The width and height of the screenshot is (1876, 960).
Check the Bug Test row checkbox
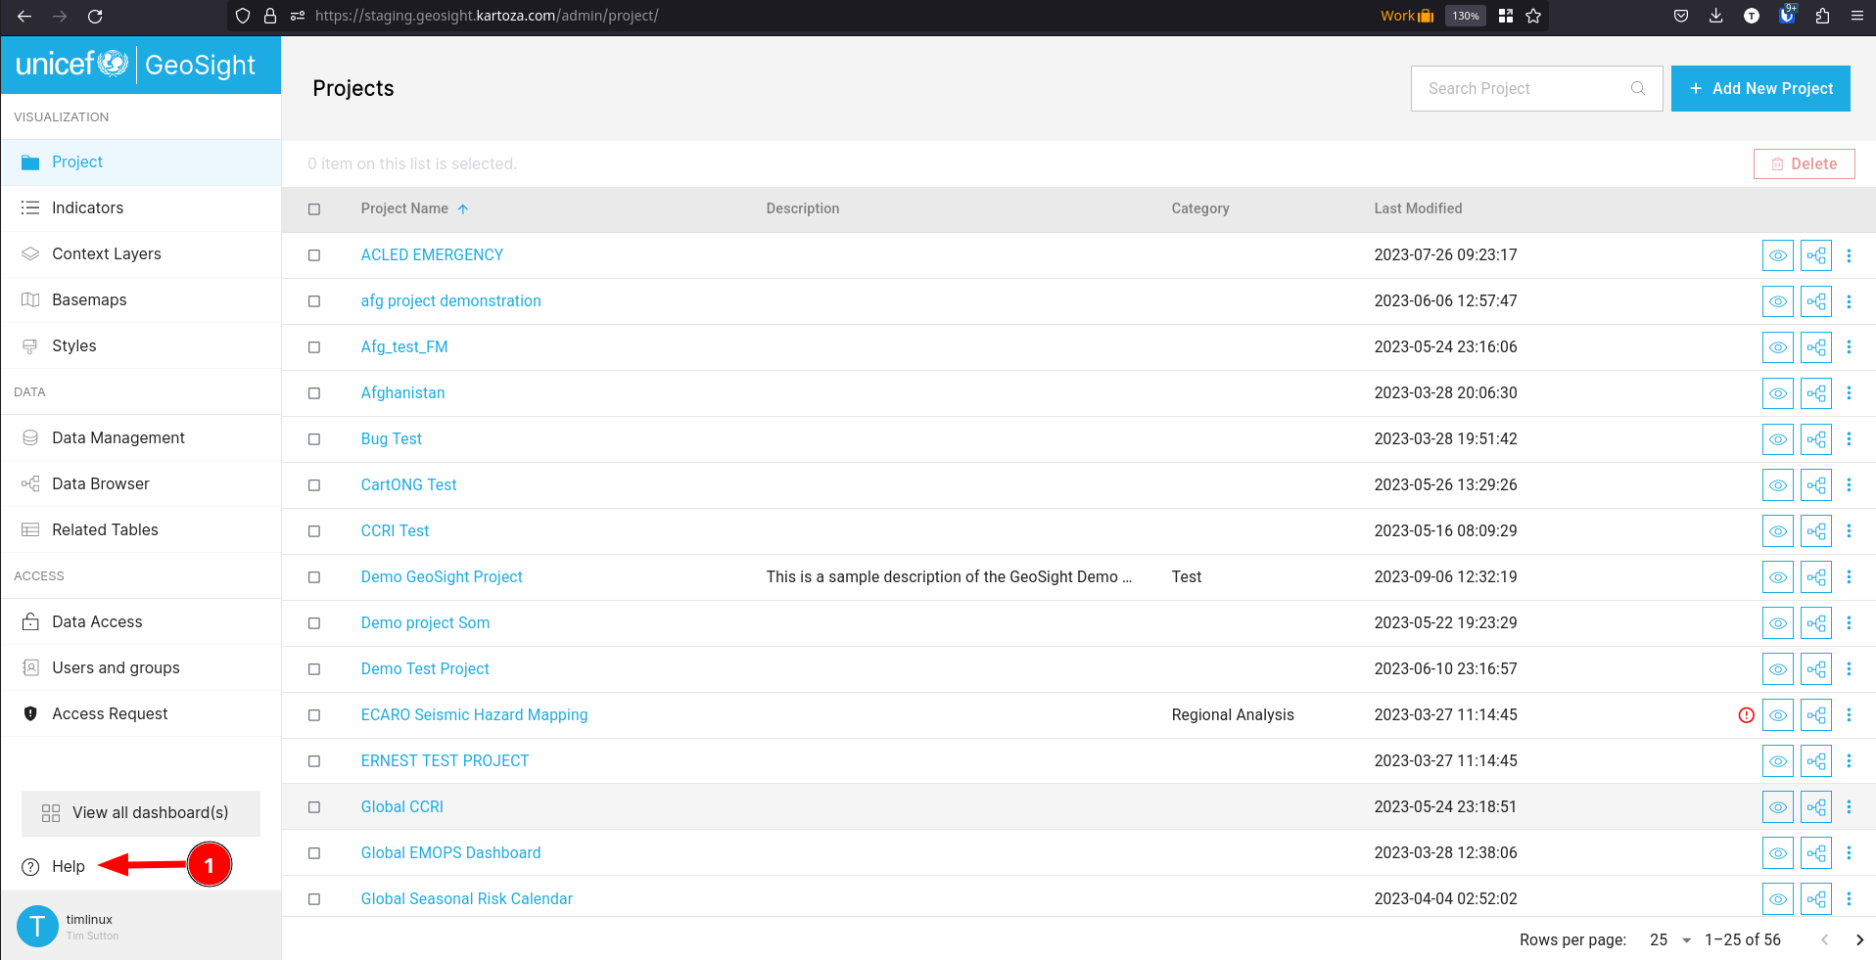[314, 439]
